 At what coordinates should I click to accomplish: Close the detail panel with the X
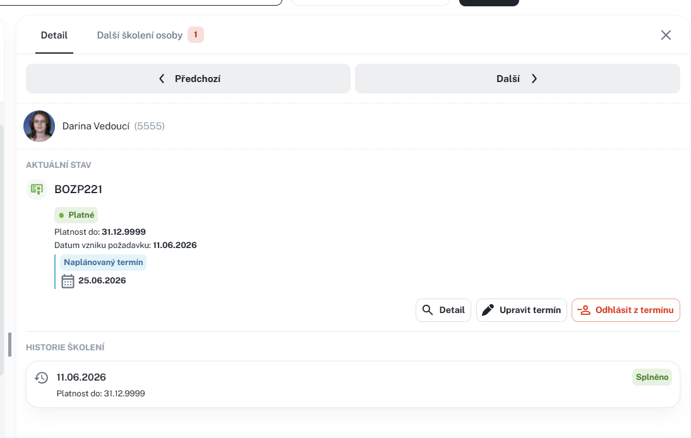coord(666,35)
